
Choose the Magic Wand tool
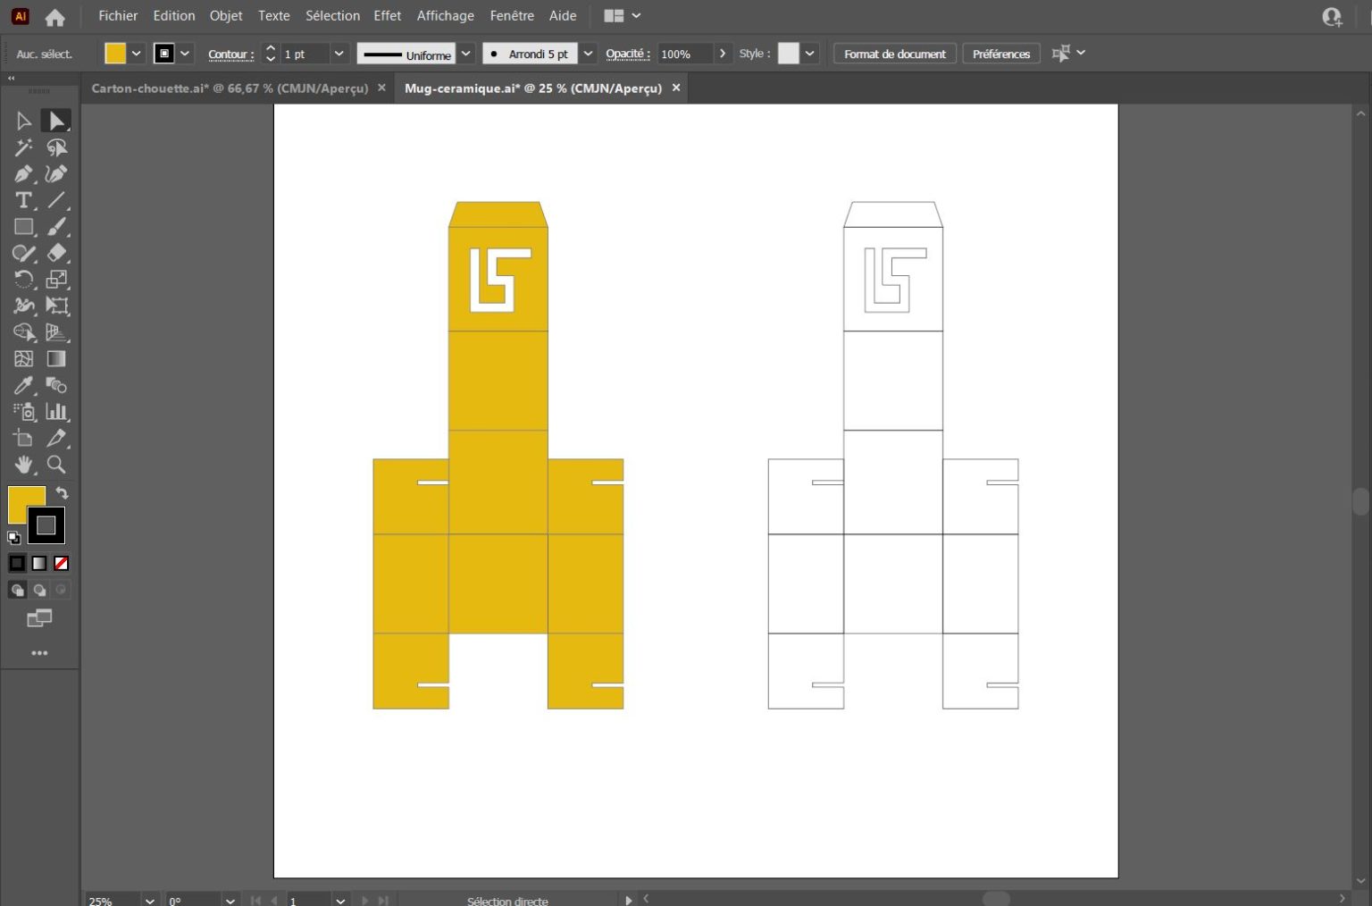point(23,147)
